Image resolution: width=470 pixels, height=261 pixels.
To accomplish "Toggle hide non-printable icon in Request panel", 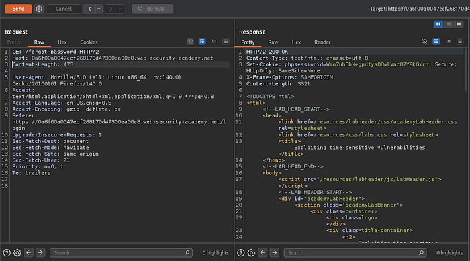I will [x=190, y=42].
